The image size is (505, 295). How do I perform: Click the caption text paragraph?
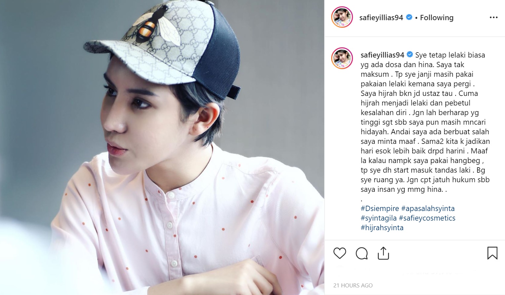coord(425,122)
